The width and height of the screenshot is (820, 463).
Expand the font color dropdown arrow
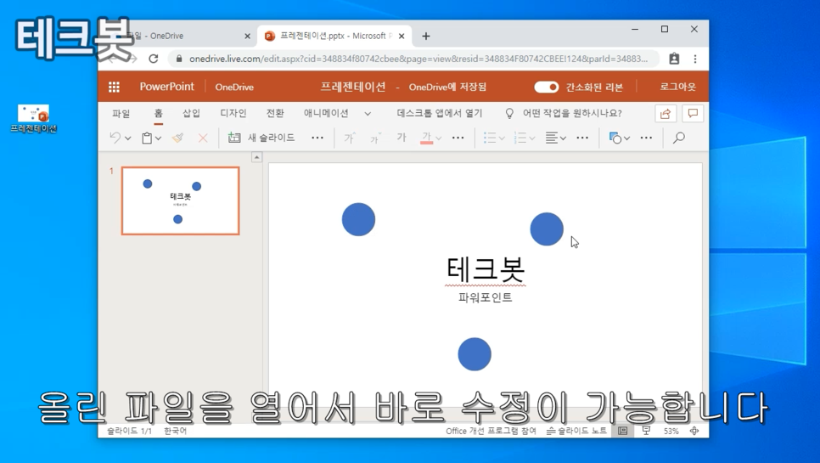point(439,138)
